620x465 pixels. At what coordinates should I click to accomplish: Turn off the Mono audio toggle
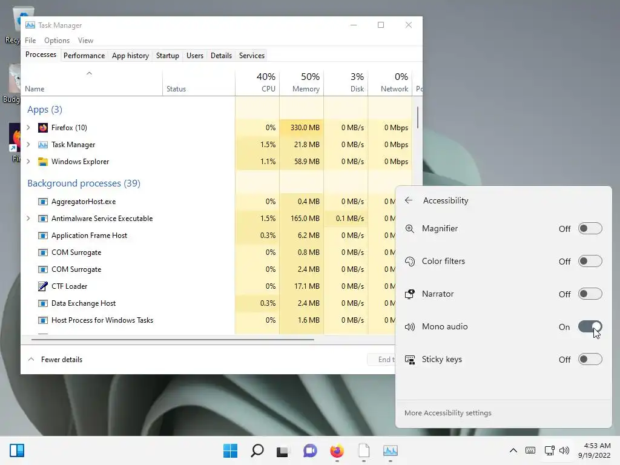coord(590,326)
